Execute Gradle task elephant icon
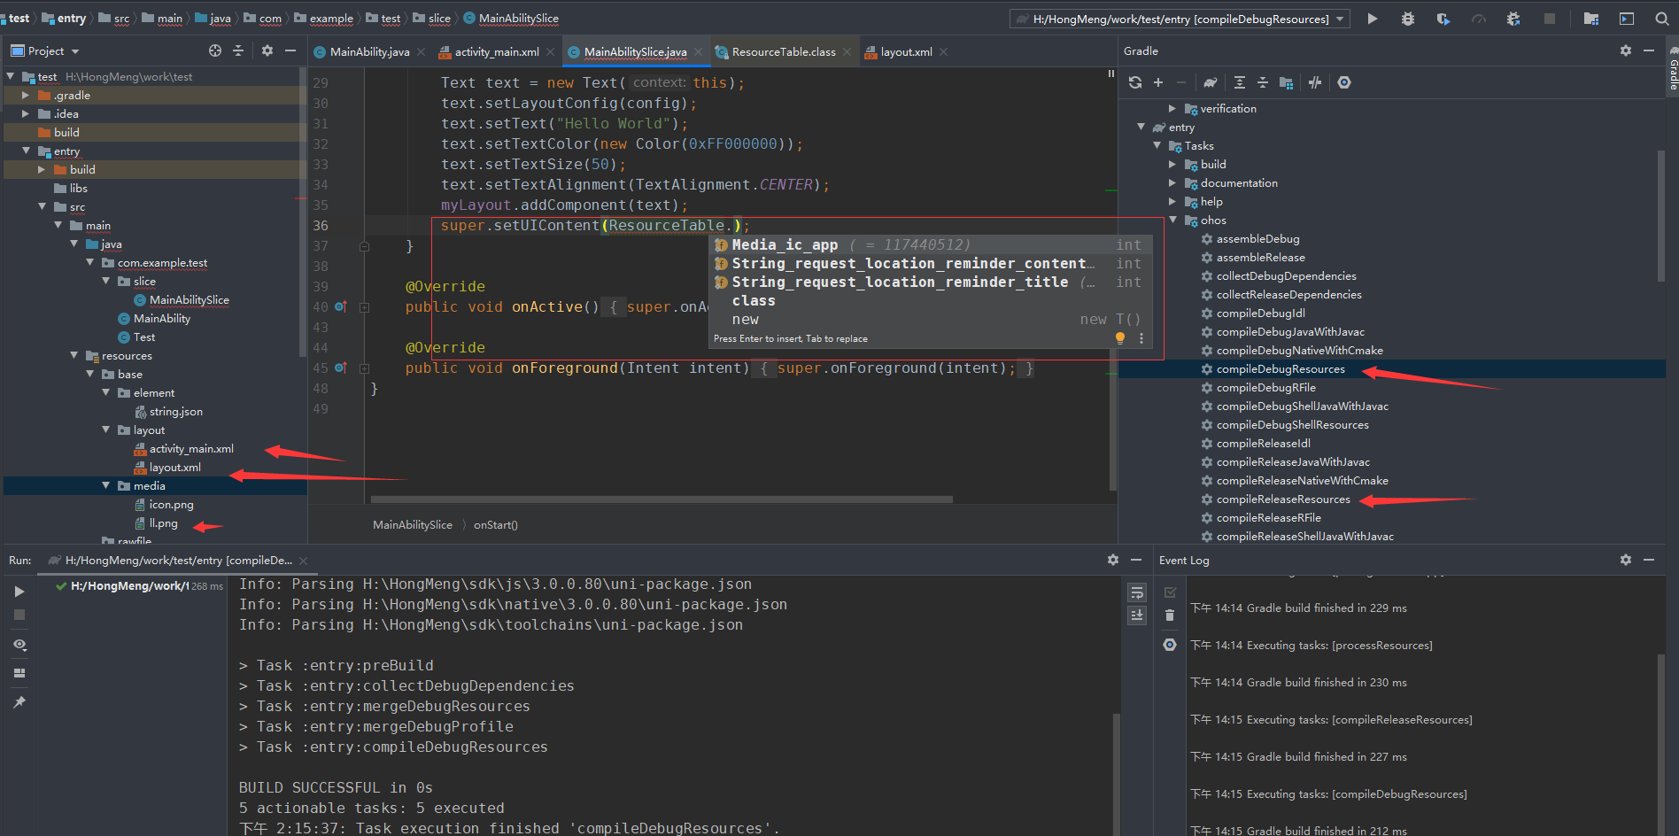 click(x=1211, y=82)
